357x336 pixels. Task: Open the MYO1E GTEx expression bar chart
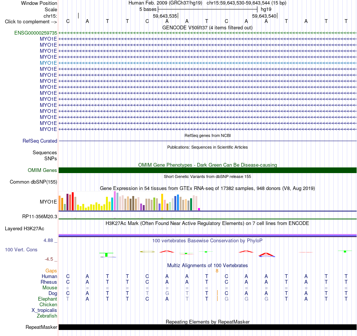click(x=129, y=201)
